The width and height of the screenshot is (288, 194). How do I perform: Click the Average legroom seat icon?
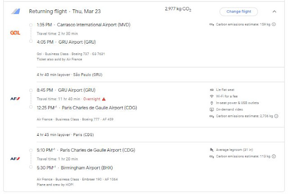coord(211,150)
